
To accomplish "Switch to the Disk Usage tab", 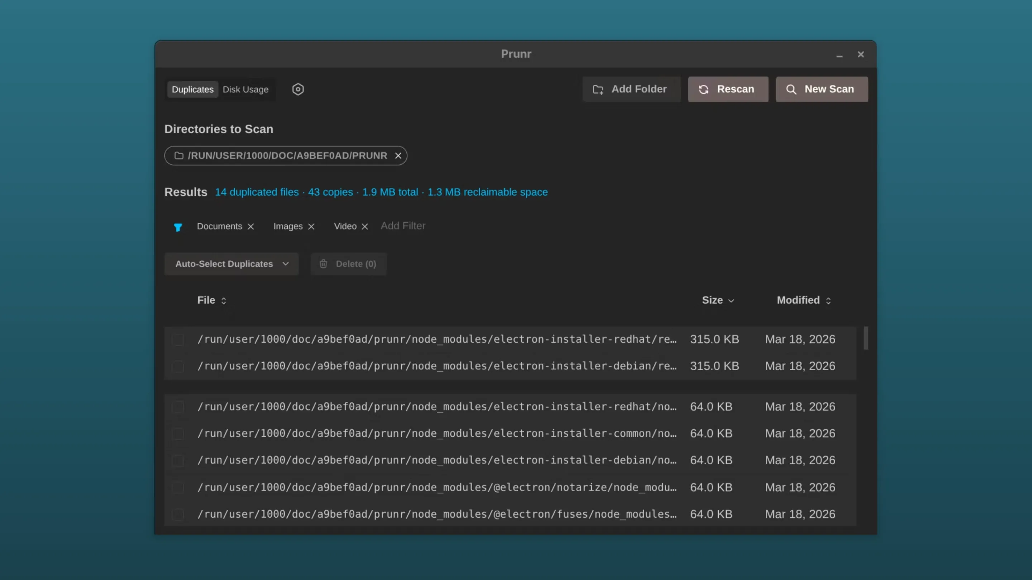I will (245, 89).
